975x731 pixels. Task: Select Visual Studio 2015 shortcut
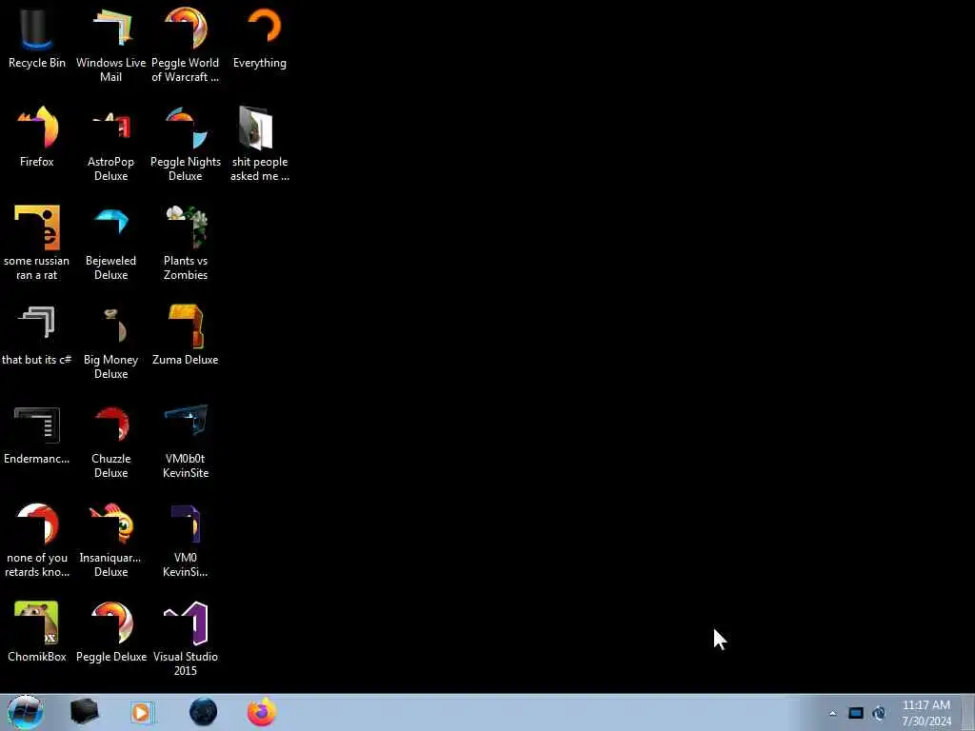pos(186,639)
